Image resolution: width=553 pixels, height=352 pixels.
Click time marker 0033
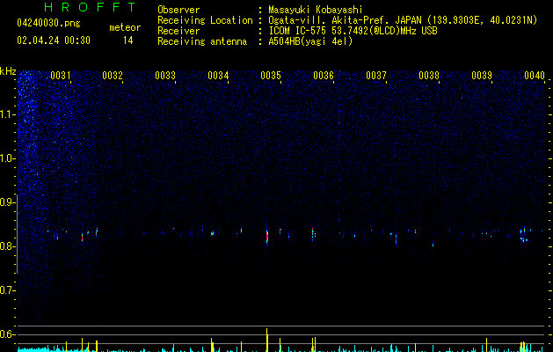pos(165,76)
